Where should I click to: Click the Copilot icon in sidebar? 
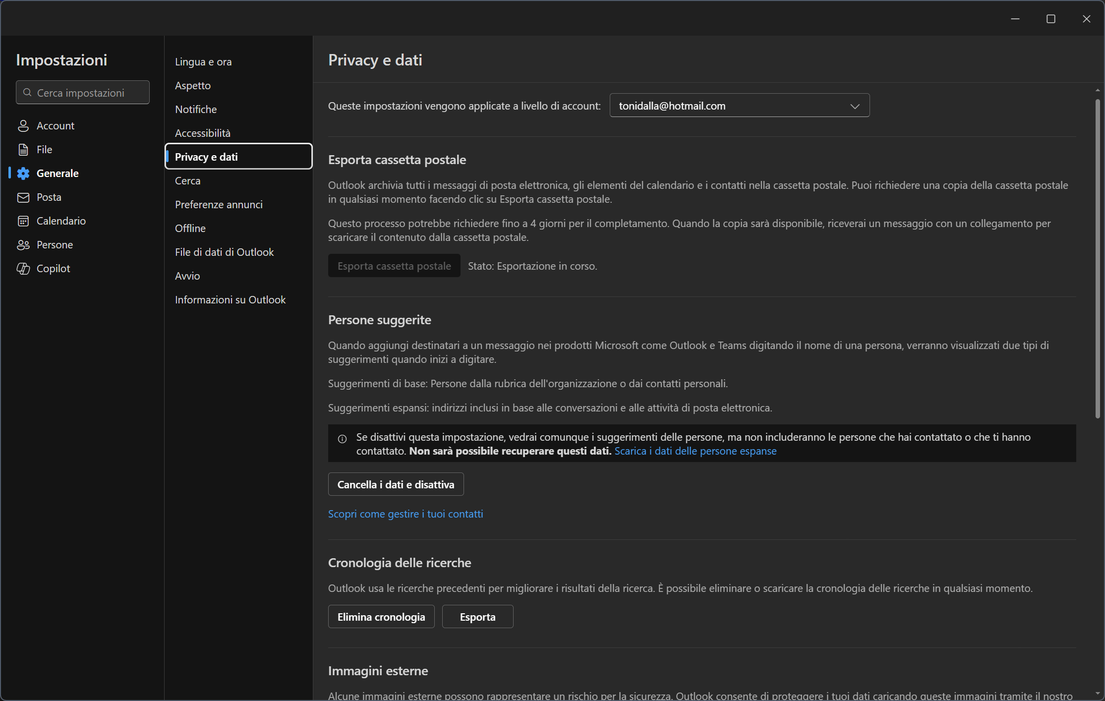23,269
